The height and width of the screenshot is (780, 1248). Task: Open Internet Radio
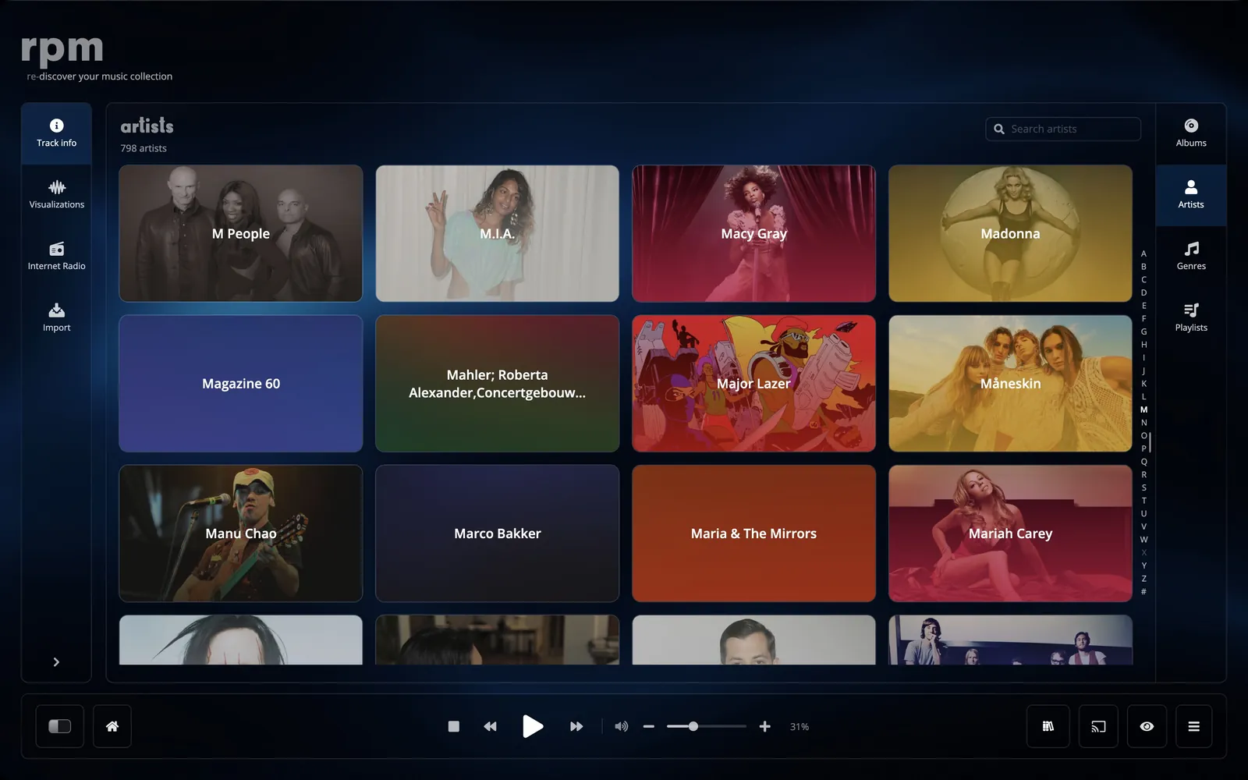(56, 257)
